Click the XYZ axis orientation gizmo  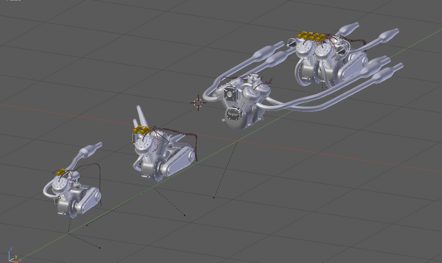[x=13, y=256]
